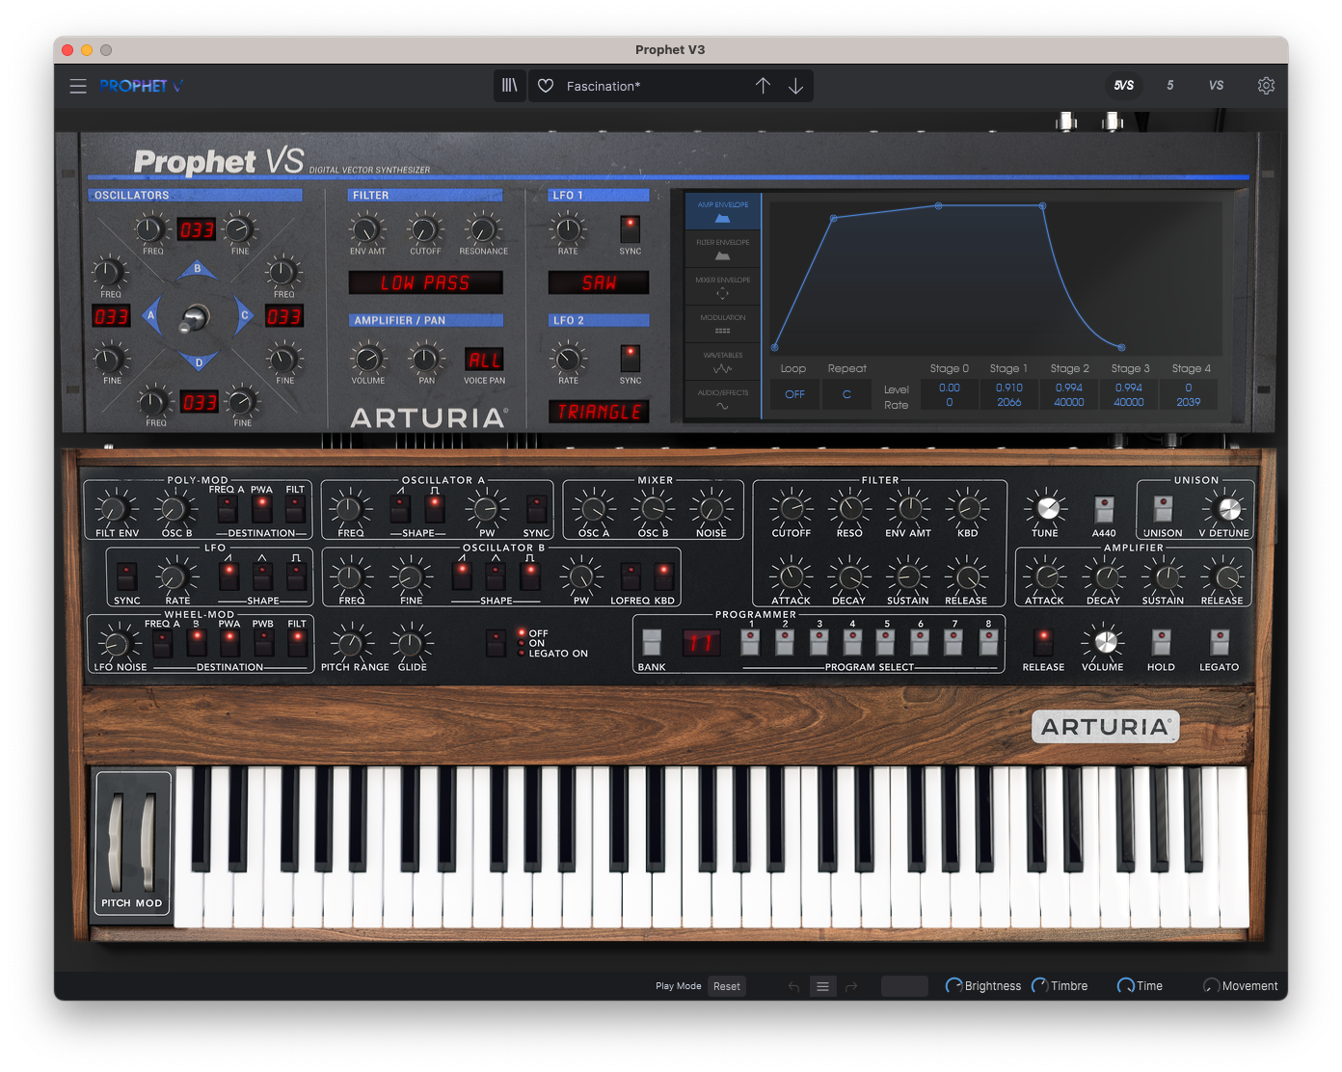Like the preset with the heart icon
Image resolution: width=1342 pixels, height=1072 pixels.
click(x=546, y=86)
